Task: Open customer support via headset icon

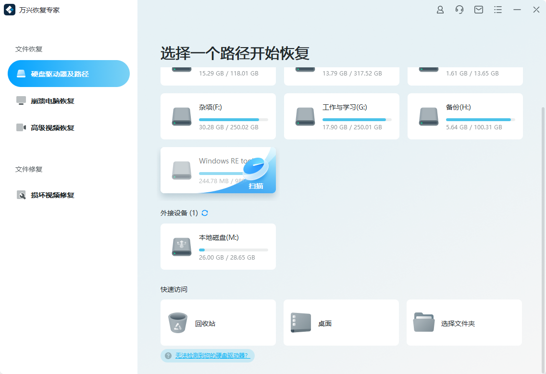Action: (459, 10)
